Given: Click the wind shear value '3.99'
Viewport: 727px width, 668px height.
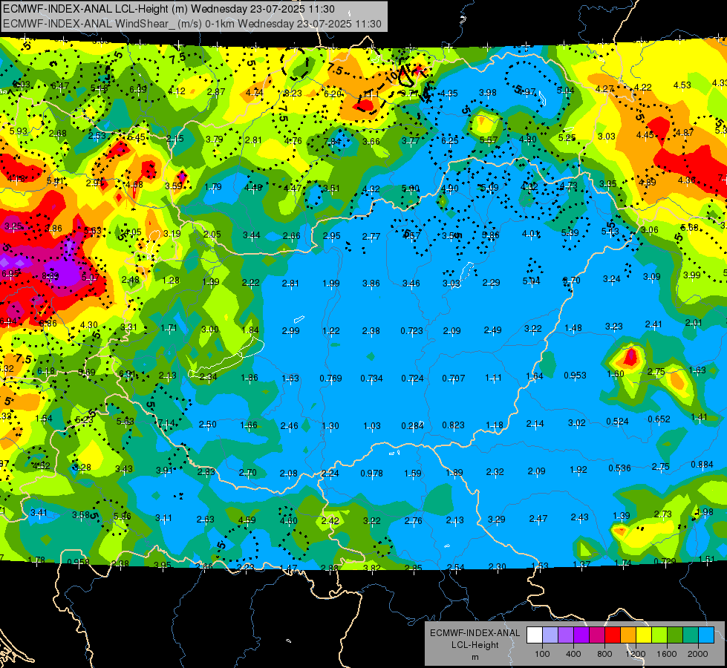Looking at the screenshot, I should point(692,275).
